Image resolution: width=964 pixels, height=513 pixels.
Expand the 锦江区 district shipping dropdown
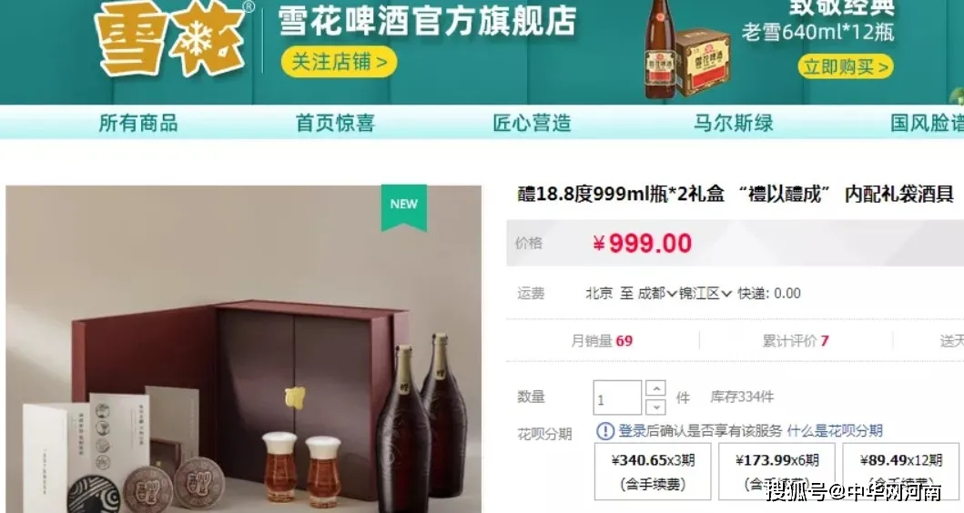pyautogui.click(x=705, y=293)
